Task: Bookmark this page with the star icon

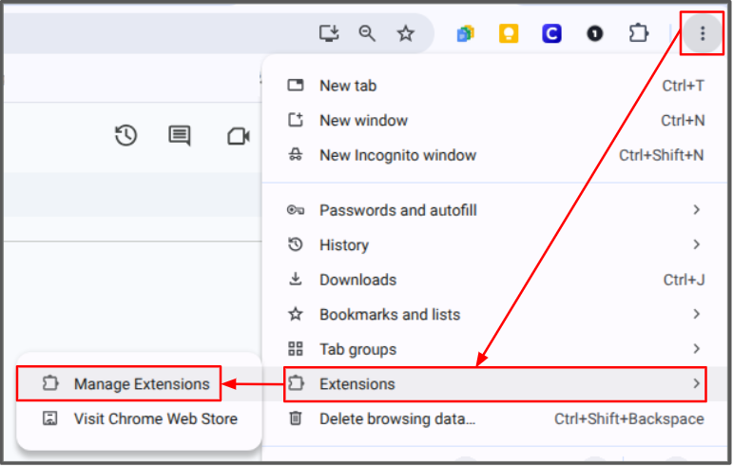Action: point(405,33)
